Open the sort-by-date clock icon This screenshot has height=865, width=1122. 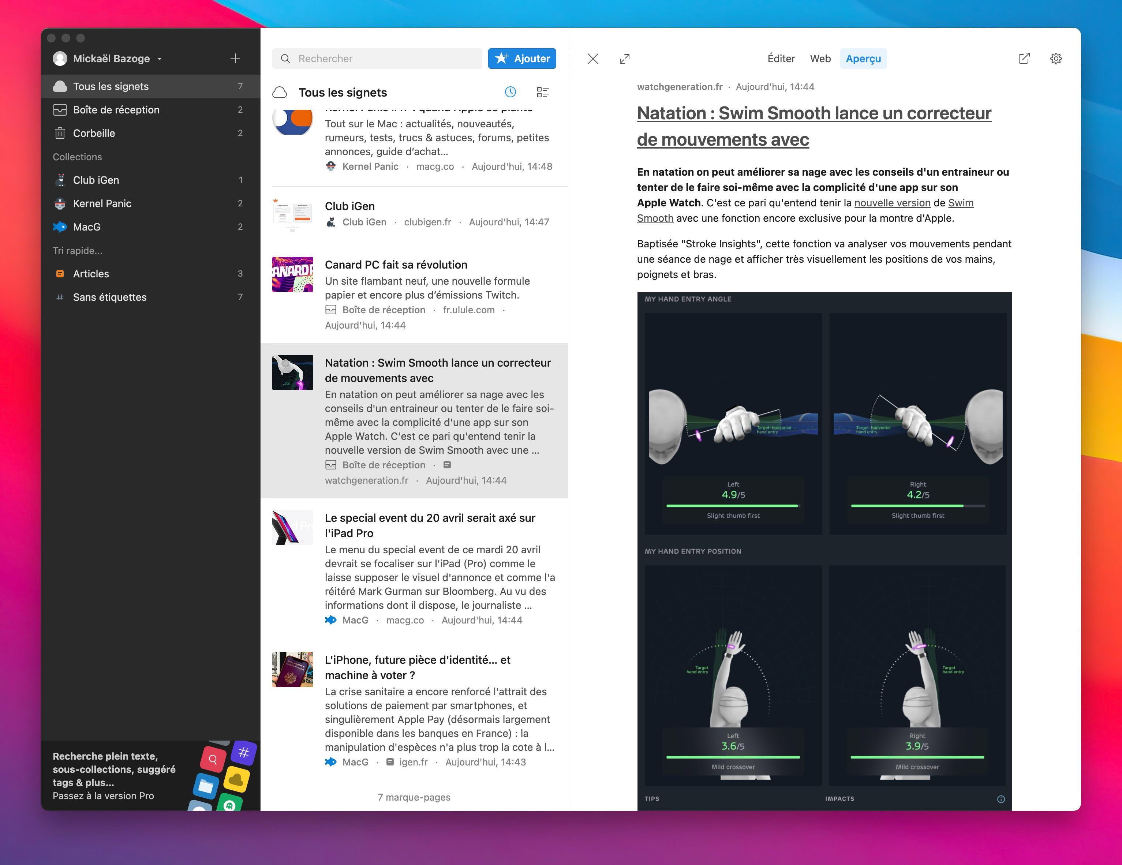510,92
